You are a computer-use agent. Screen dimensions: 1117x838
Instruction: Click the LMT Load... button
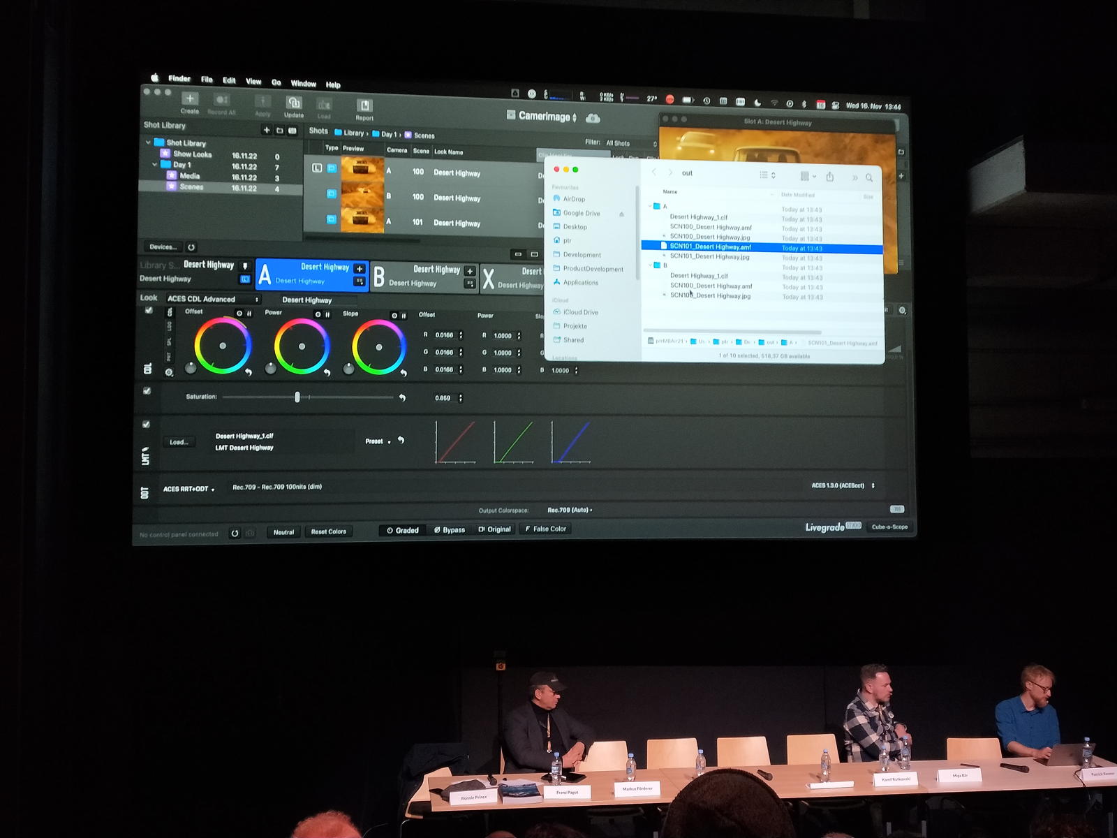pos(179,442)
